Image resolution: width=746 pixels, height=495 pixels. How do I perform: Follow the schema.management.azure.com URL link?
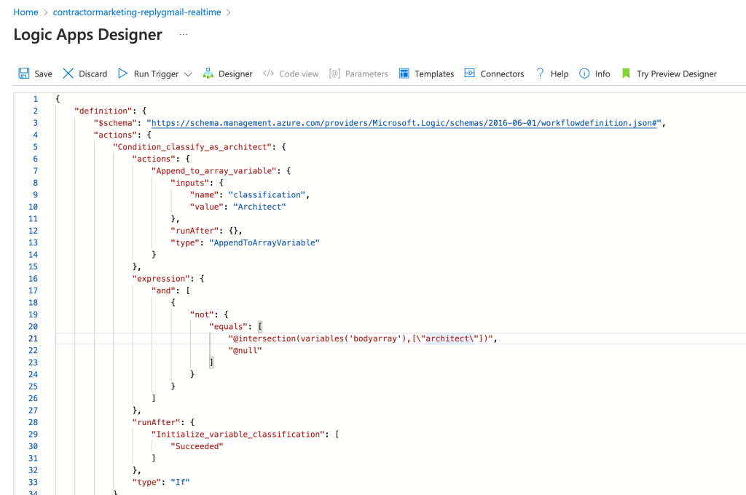404,123
